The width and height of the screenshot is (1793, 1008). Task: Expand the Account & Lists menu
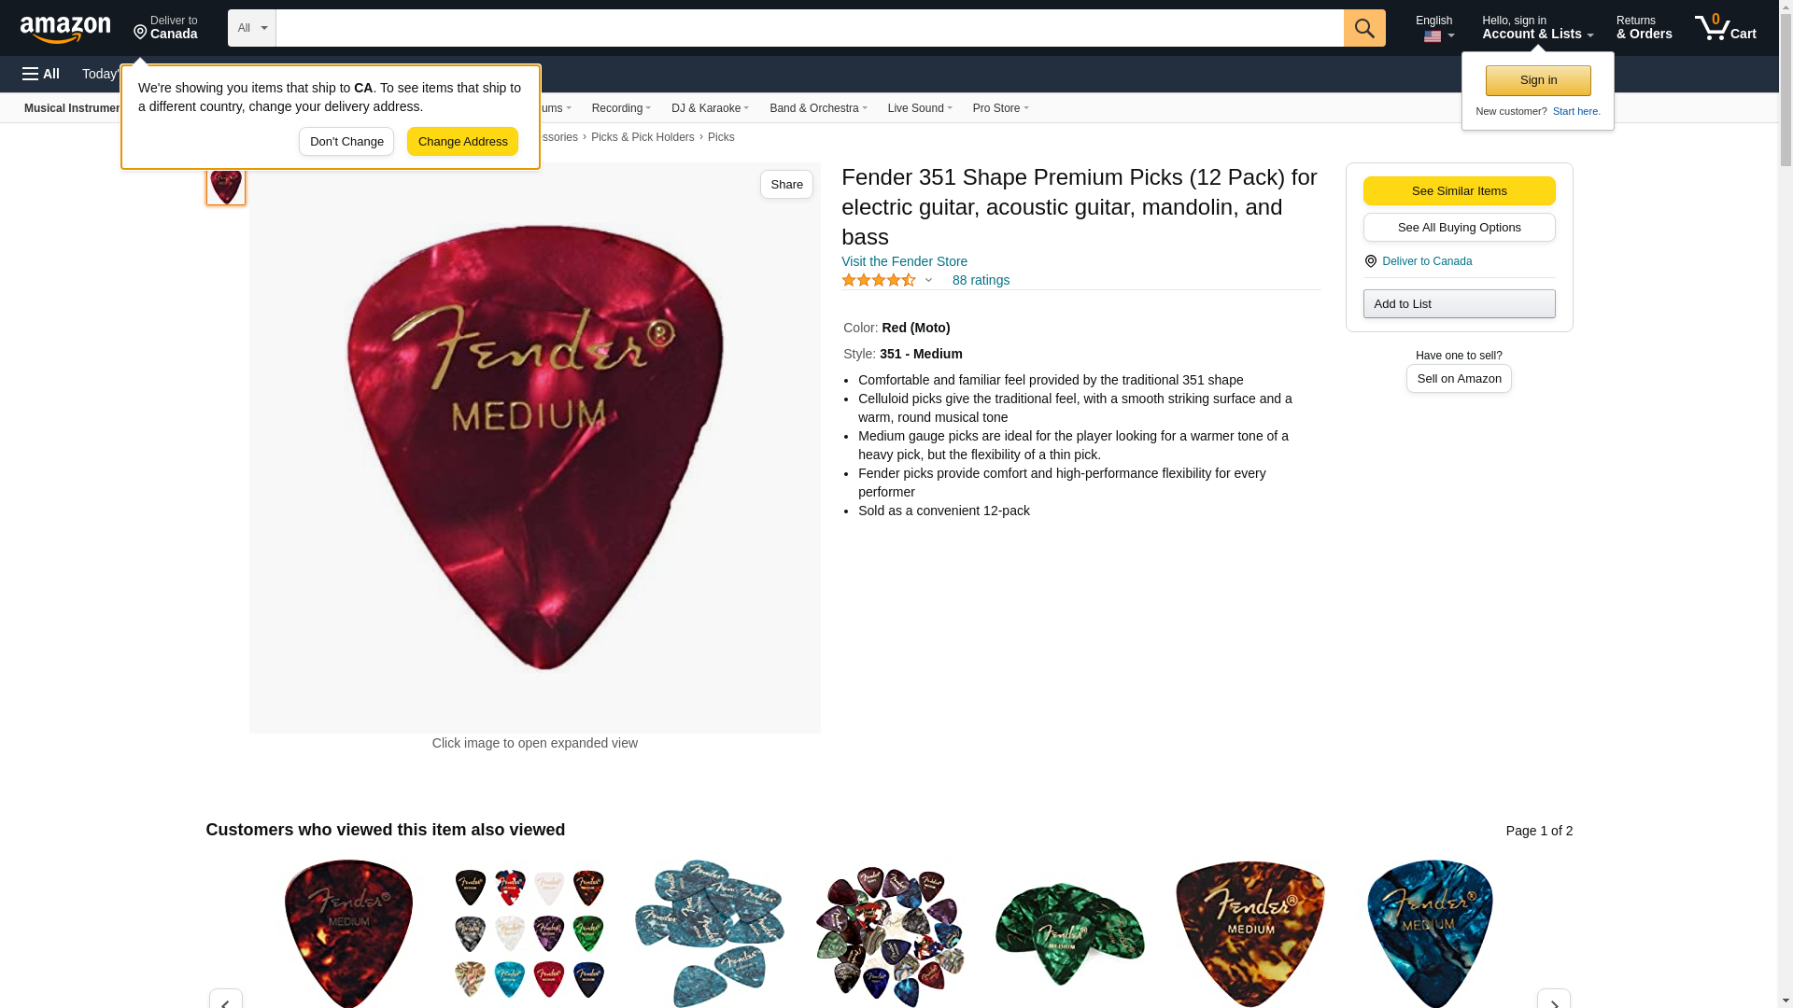pyautogui.click(x=1537, y=27)
